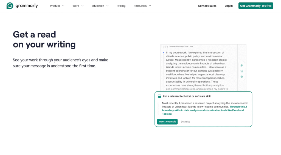Click the bottom checkmark badge icon in side rail

pos(241,77)
